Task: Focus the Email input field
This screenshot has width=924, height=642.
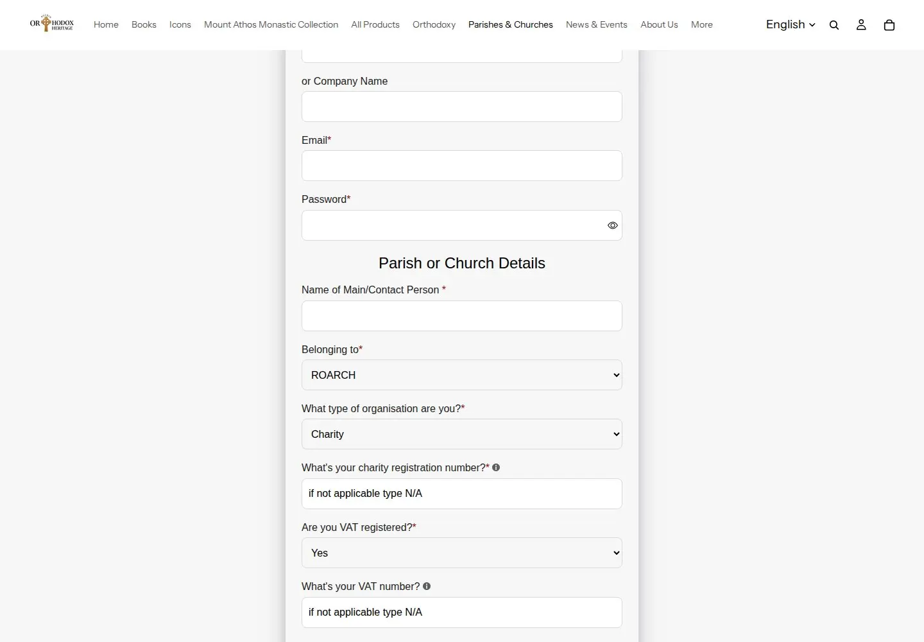Action: [x=462, y=166]
